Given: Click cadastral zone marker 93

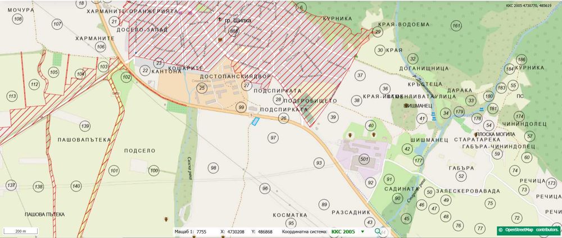Looking at the screenshot, I should [319, 163].
